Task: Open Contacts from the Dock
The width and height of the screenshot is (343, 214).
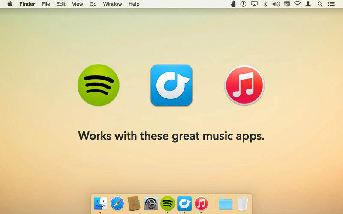Action: pos(134,204)
